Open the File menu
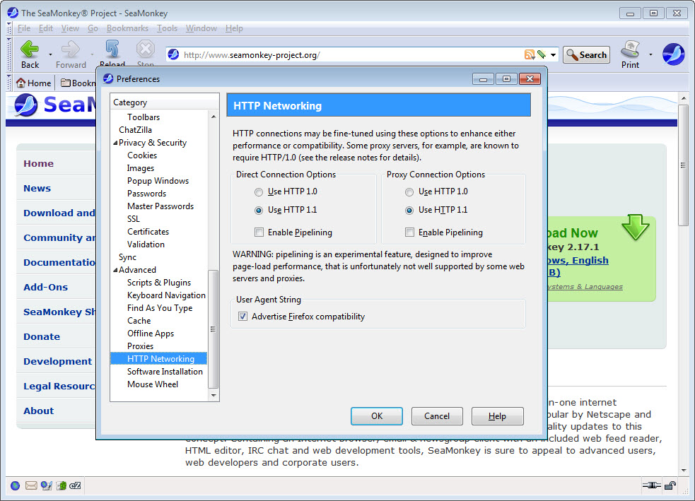 point(24,28)
